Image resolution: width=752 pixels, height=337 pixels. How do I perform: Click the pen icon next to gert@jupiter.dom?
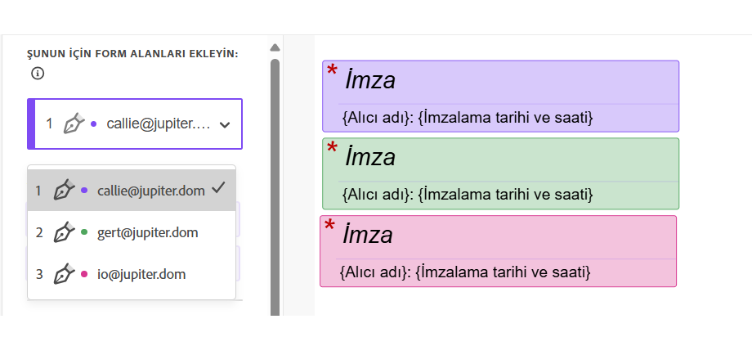[65, 232]
